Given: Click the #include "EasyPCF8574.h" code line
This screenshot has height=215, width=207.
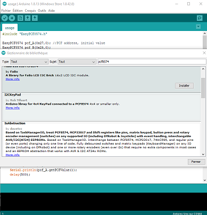Looking at the screenshot, I should coord(25,34).
